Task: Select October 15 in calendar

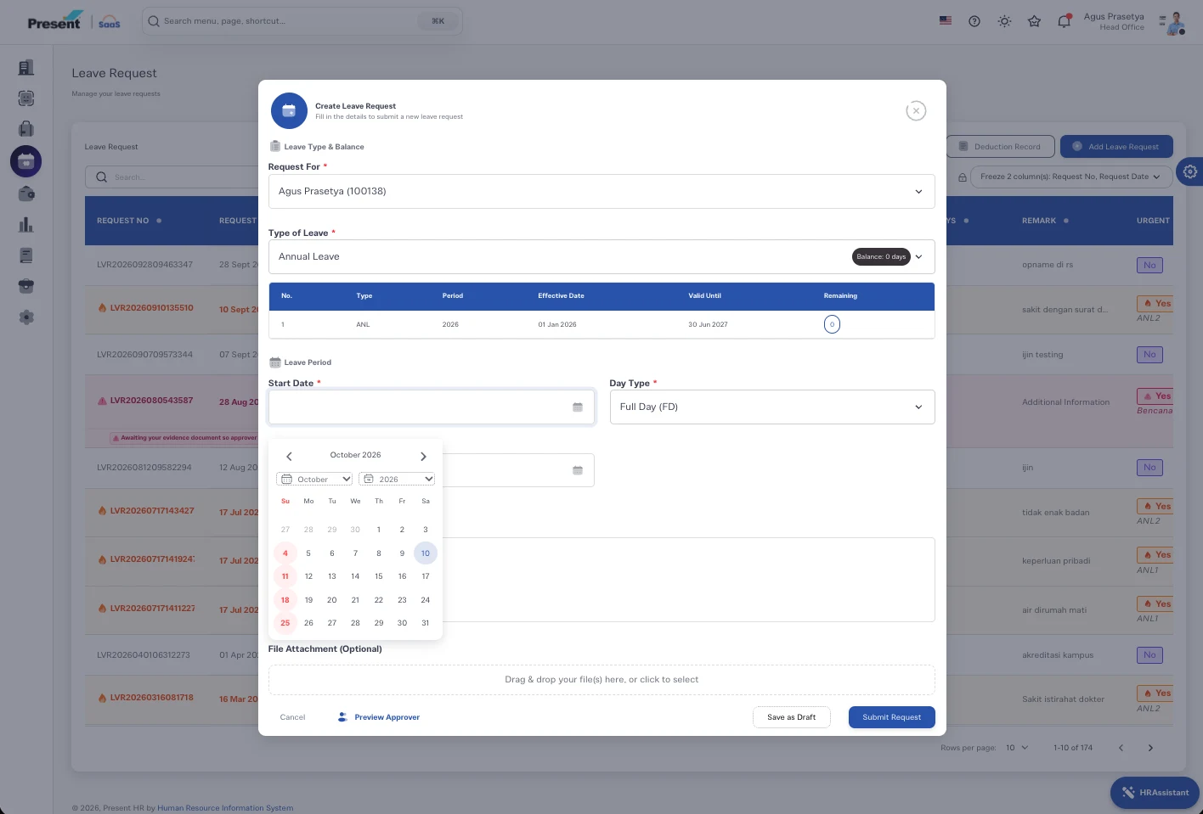Action: pos(379,576)
